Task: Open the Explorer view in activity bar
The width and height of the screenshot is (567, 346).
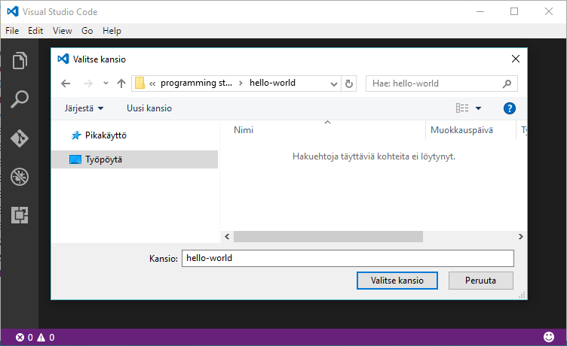Action: coord(20,60)
